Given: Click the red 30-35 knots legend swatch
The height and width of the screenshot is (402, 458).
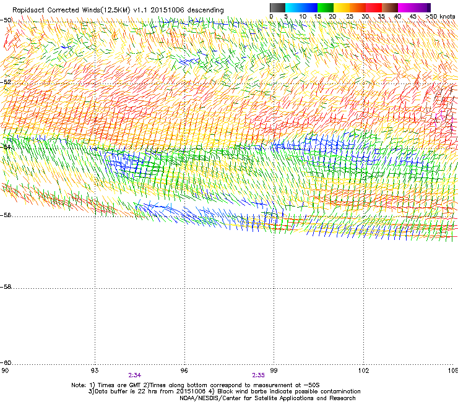Looking at the screenshot, I should pyautogui.click(x=374, y=7).
